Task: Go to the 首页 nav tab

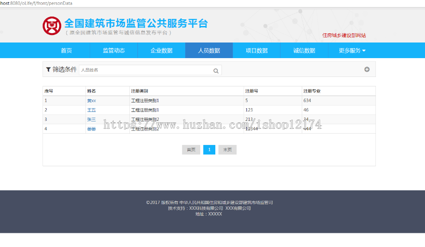Action: tap(67, 51)
